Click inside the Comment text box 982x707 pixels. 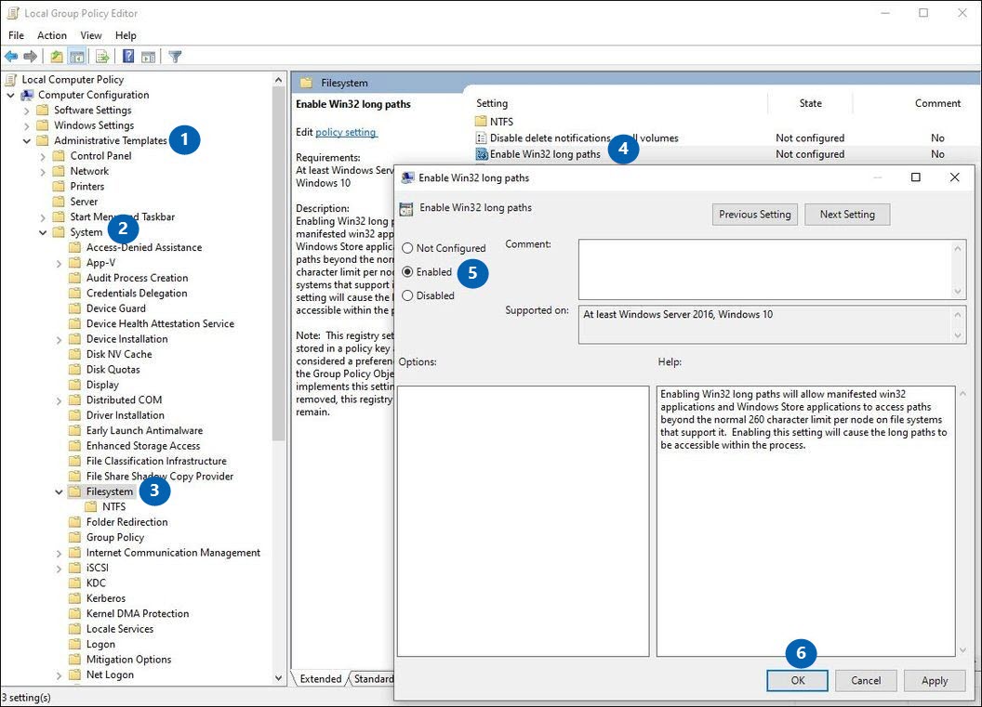[765, 269]
